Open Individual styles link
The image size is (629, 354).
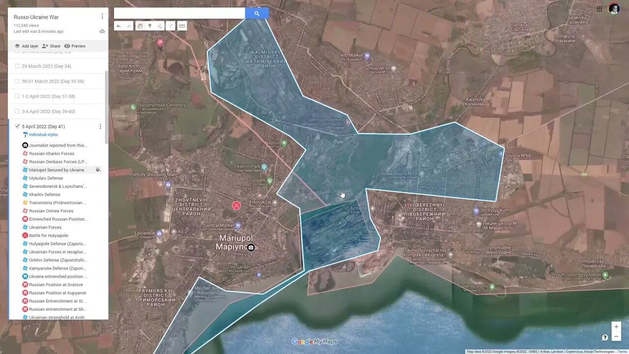(43, 135)
